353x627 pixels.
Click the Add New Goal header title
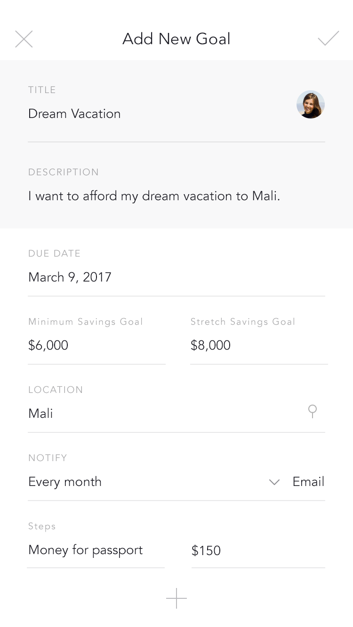point(176,39)
